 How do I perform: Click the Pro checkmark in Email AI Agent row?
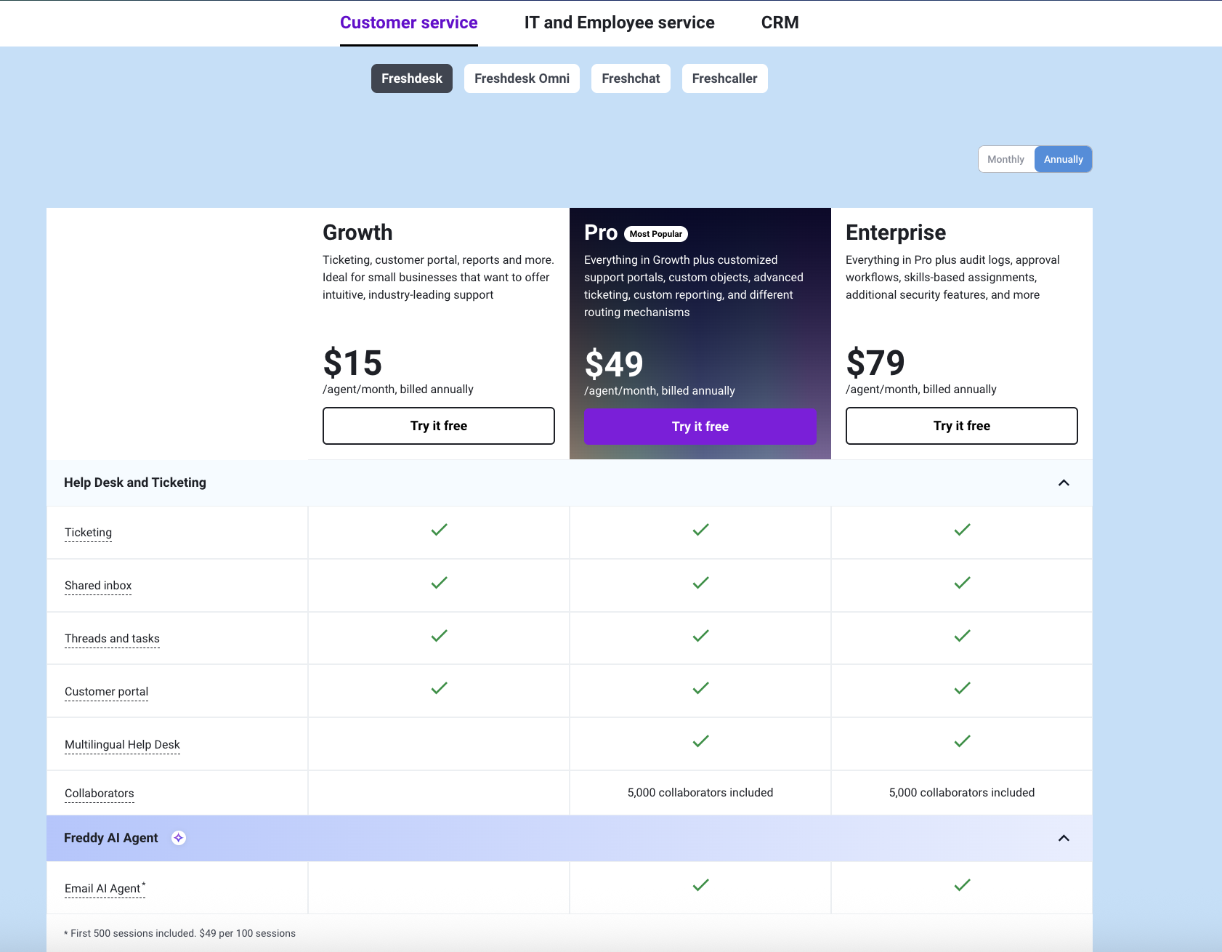(x=700, y=885)
